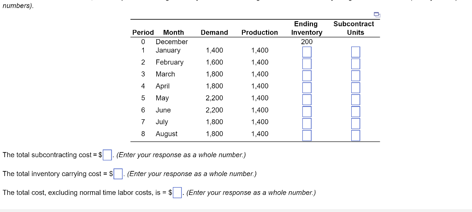472x212 pixels.
Task: Select February's Ending Inventory field
Action: tap(307, 63)
